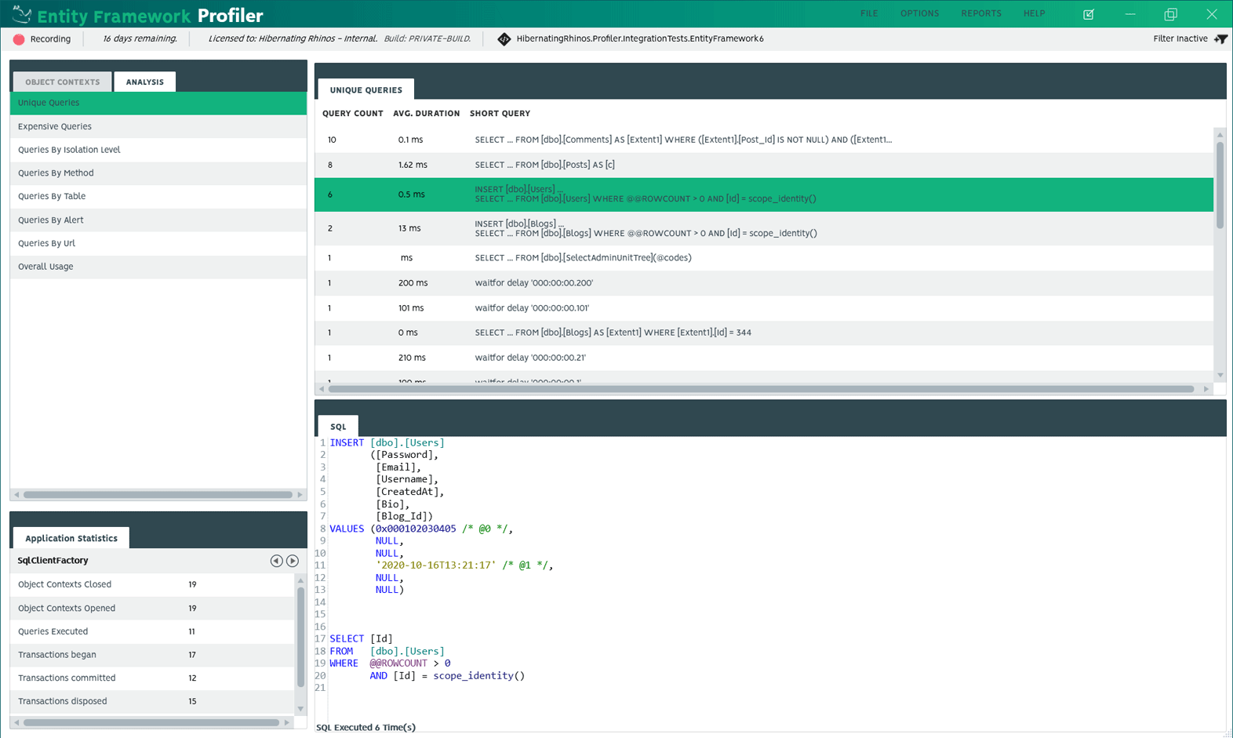The image size is (1233, 738).
Task: Open Queries By Isolation Level
Action: [x=158, y=150]
